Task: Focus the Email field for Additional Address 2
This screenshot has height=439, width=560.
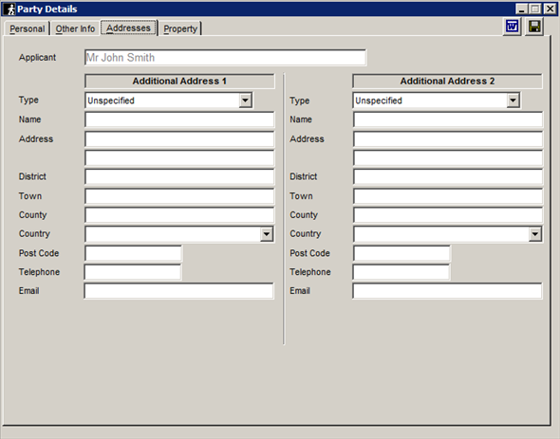Action: 447,291
